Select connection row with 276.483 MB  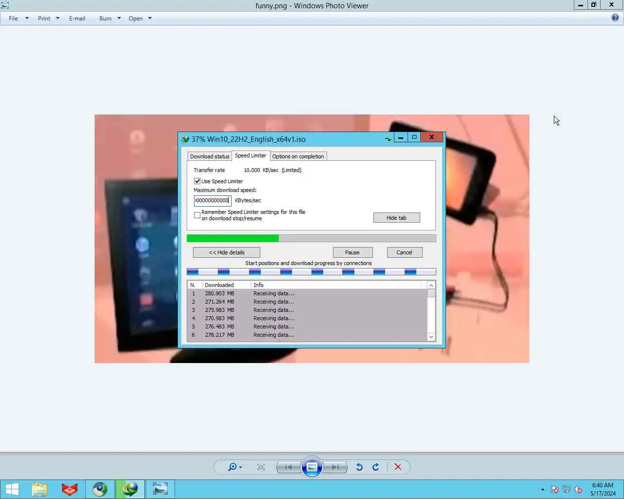(x=307, y=326)
